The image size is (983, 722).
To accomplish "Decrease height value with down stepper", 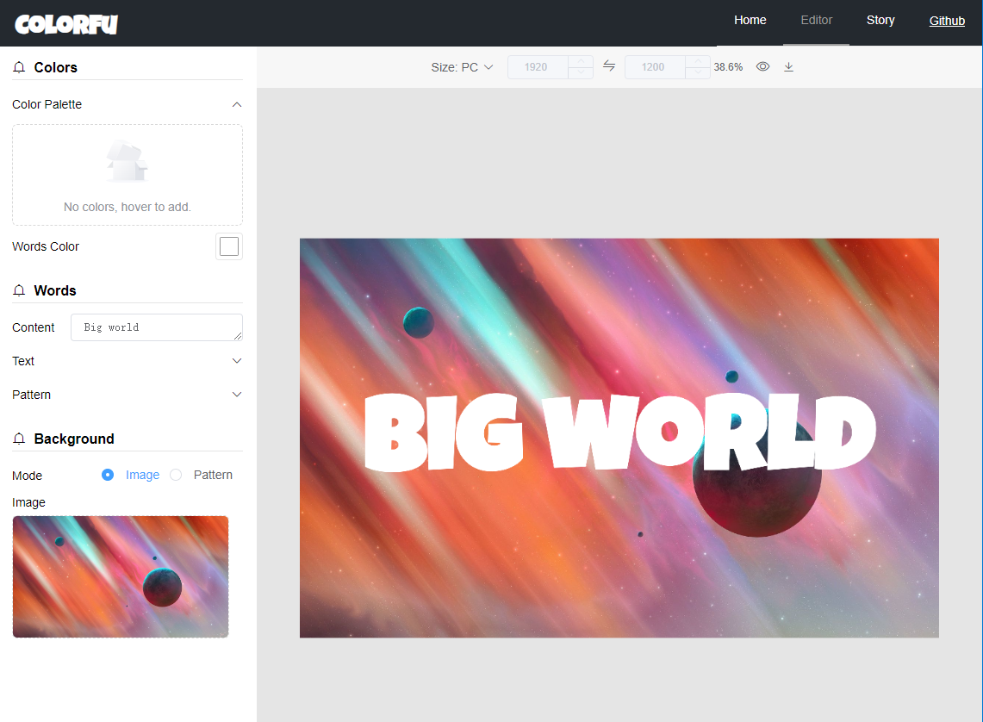I will tap(698, 72).
